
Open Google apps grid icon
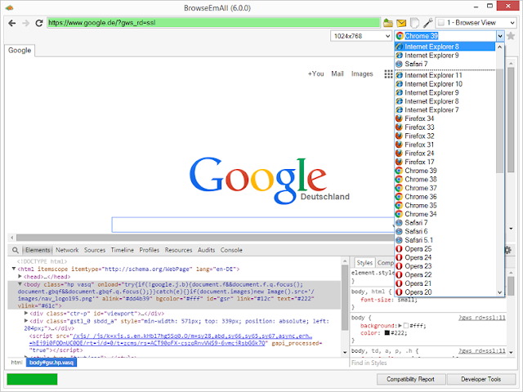388,74
